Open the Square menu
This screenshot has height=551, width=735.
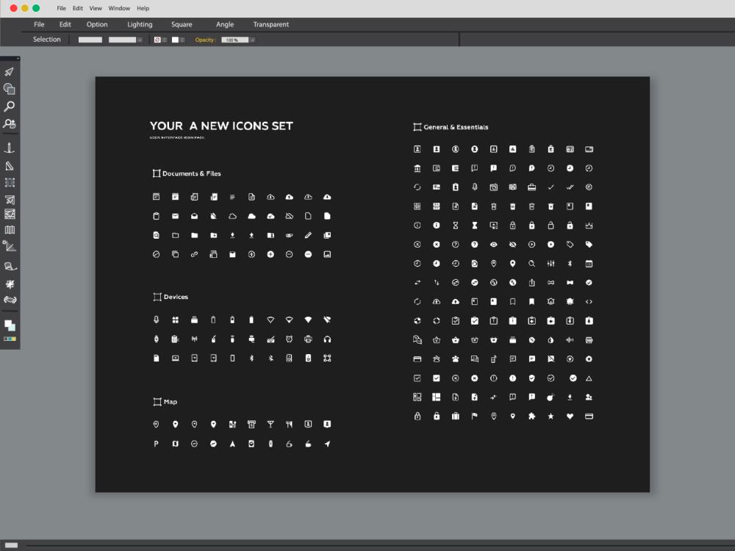(182, 24)
